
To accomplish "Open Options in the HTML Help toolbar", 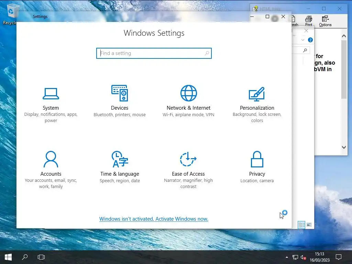I will coord(325,21).
